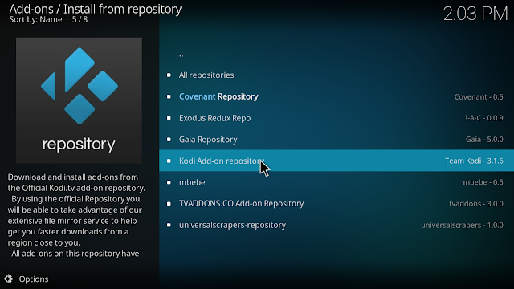Open TVADDONS.CO Add-on Repository
The width and height of the screenshot is (514, 289).
[x=337, y=203]
